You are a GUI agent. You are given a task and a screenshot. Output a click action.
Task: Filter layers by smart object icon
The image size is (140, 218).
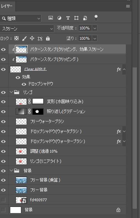(x=85, y=18)
